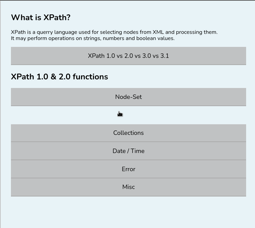255x228 pixels.
Task: Click the "XPath 1.0 & 2.0 functions" heading
Action: [x=59, y=77]
